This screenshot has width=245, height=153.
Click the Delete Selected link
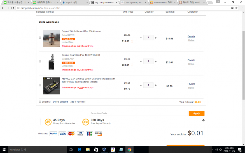pos(60,102)
